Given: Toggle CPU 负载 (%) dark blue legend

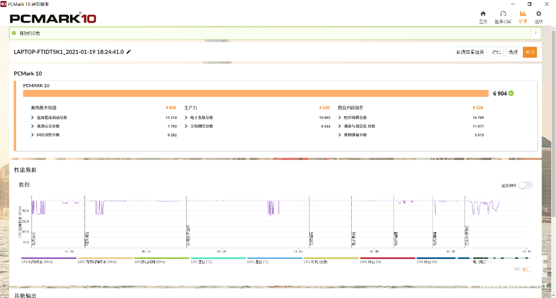Looking at the screenshot, I should coord(444,261).
